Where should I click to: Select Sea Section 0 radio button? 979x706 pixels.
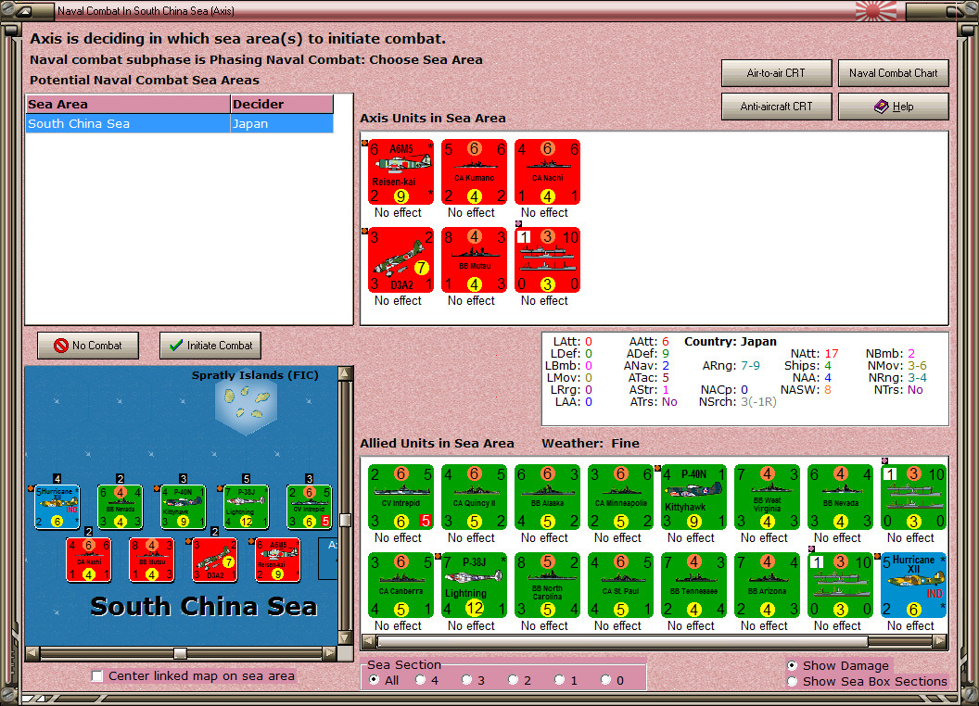click(605, 680)
